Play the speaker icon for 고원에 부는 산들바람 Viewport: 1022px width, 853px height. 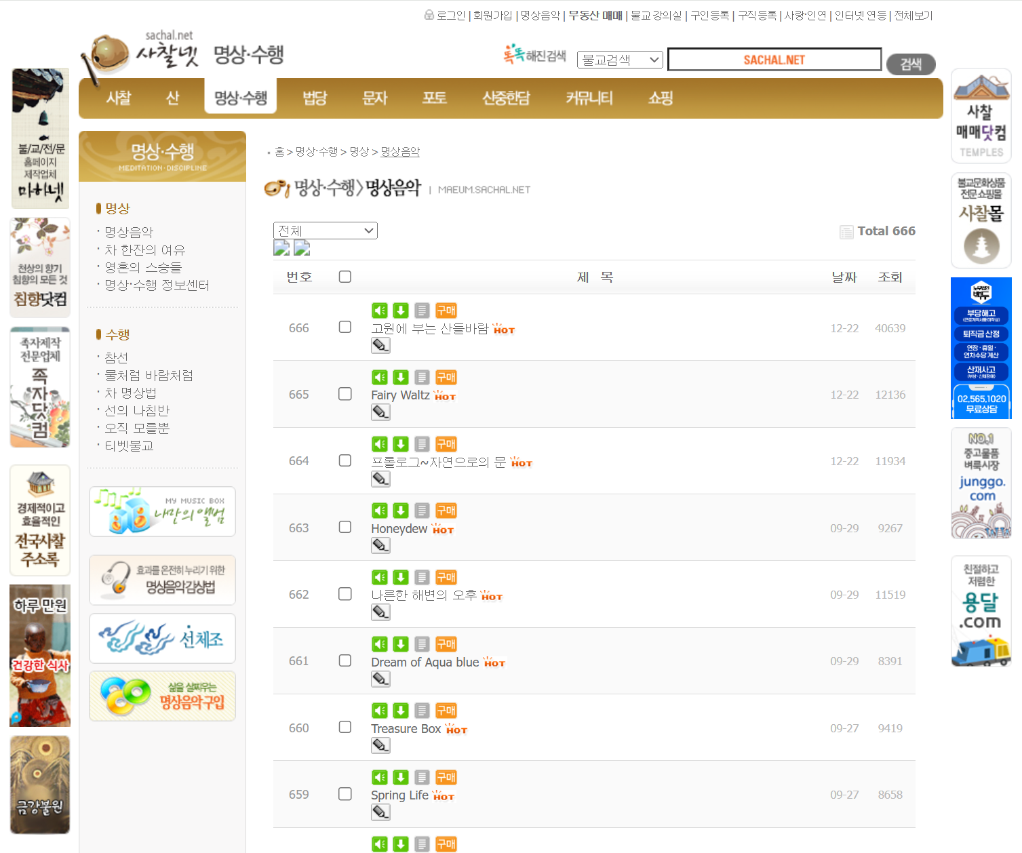pos(380,311)
